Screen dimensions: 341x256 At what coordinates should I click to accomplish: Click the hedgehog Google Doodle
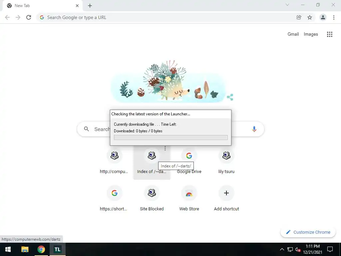point(169,82)
